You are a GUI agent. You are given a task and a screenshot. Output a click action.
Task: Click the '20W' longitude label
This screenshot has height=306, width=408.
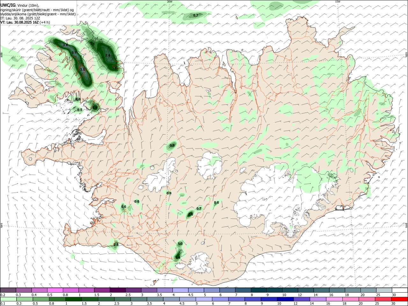point(170,2)
